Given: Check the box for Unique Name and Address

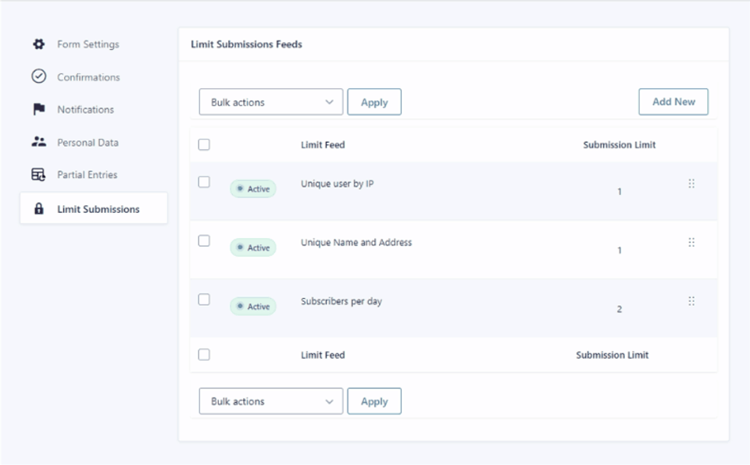Looking at the screenshot, I should [204, 241].
